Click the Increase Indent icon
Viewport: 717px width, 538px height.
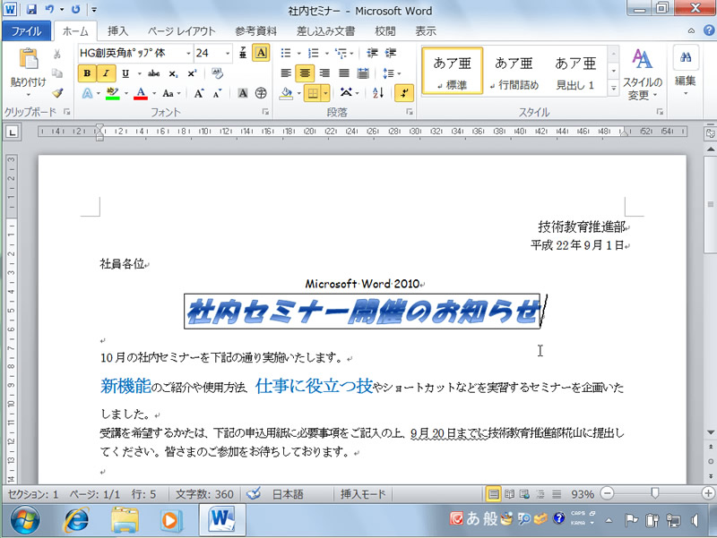(391, 53)
